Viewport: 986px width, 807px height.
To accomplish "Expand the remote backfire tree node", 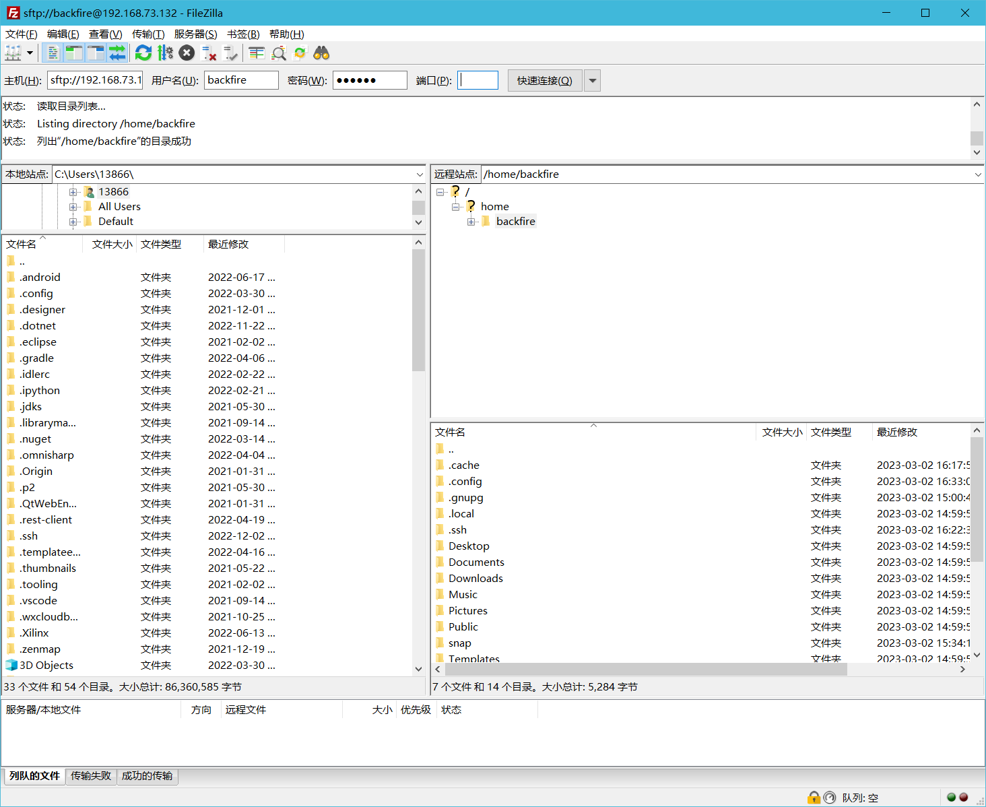I will [x=471, y=222].
